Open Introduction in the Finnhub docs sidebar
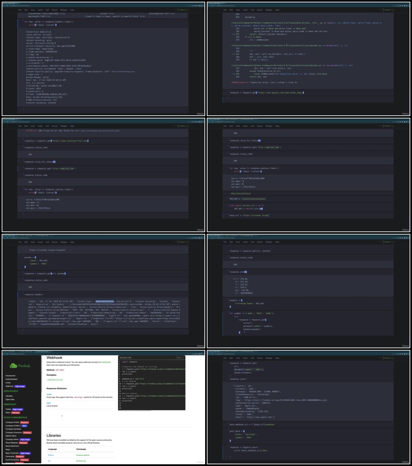The height and width of the screenshot is (466, 412). 11,376
